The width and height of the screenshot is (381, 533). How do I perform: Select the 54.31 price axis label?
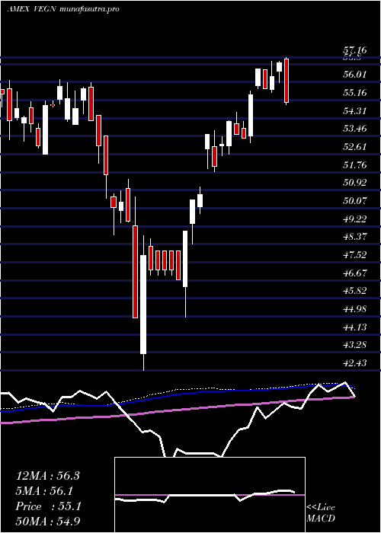click(x=355, y=111)
